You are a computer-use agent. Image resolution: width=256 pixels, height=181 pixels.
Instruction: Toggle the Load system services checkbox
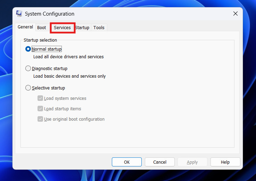tap(40, 98)
